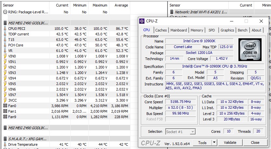Click the Close button in CPU-Z

point(255,143)
